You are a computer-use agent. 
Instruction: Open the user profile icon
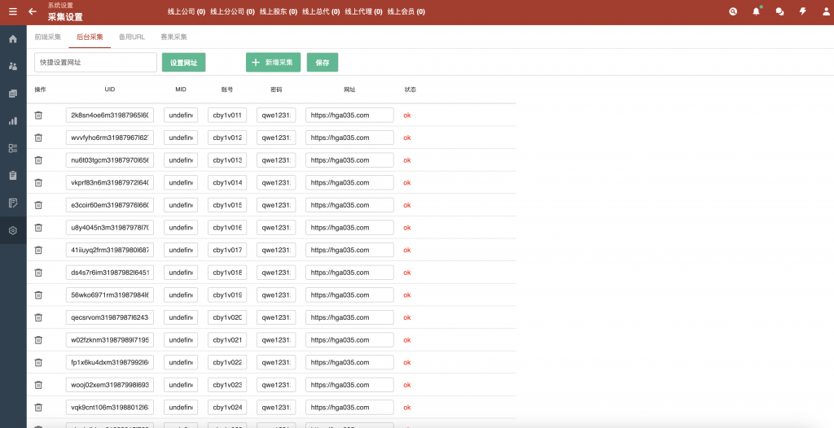[824, 11]
